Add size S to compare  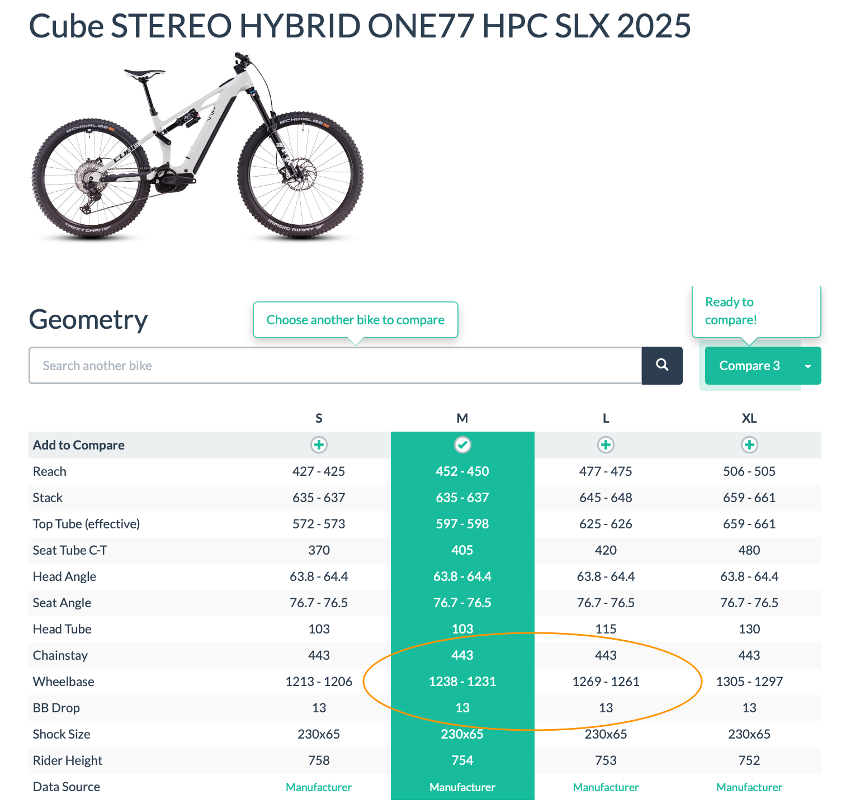(319, 445)
